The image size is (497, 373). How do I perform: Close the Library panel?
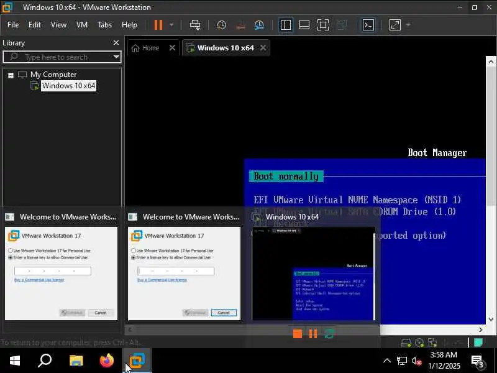click(x=116, y=42)
